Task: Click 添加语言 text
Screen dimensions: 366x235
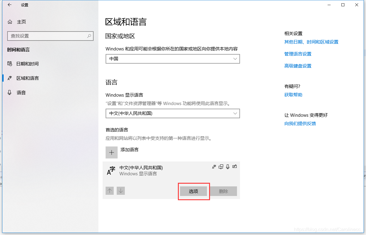Action: coord(130,149)
